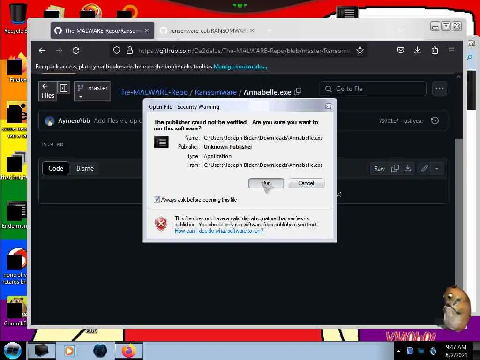Copy the Annabelle.exe file path
This screenshot has height=360, width=480.
click(x=298, y=91)
